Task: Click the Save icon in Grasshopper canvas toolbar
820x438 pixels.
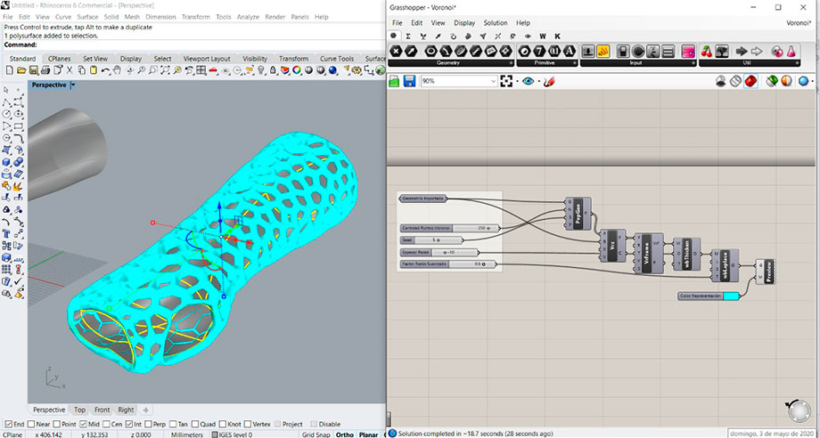Action: click(x=409, y=81)
